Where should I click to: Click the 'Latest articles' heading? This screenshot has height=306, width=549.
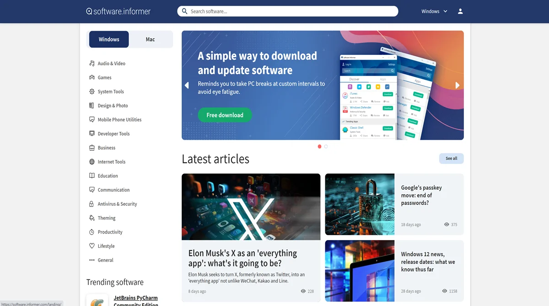coord(215,159)
